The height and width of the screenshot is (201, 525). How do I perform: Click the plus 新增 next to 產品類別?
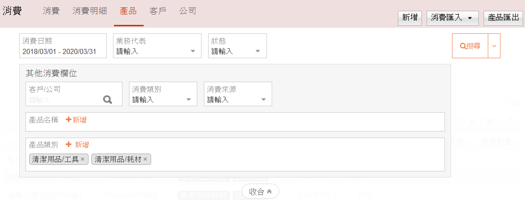point(77,145)
